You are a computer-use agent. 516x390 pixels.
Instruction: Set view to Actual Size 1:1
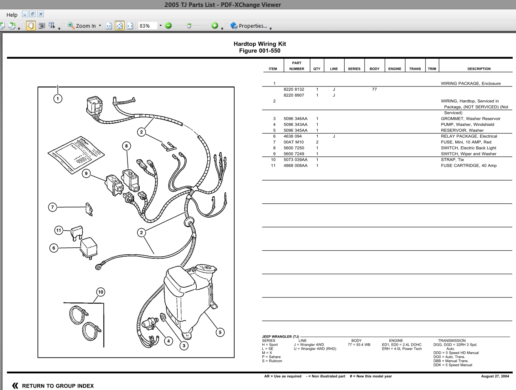click(108, 26)
